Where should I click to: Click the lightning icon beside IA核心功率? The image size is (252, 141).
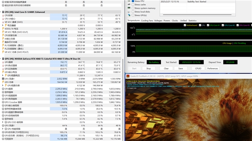pyautogui.click(x=3, y=39)
